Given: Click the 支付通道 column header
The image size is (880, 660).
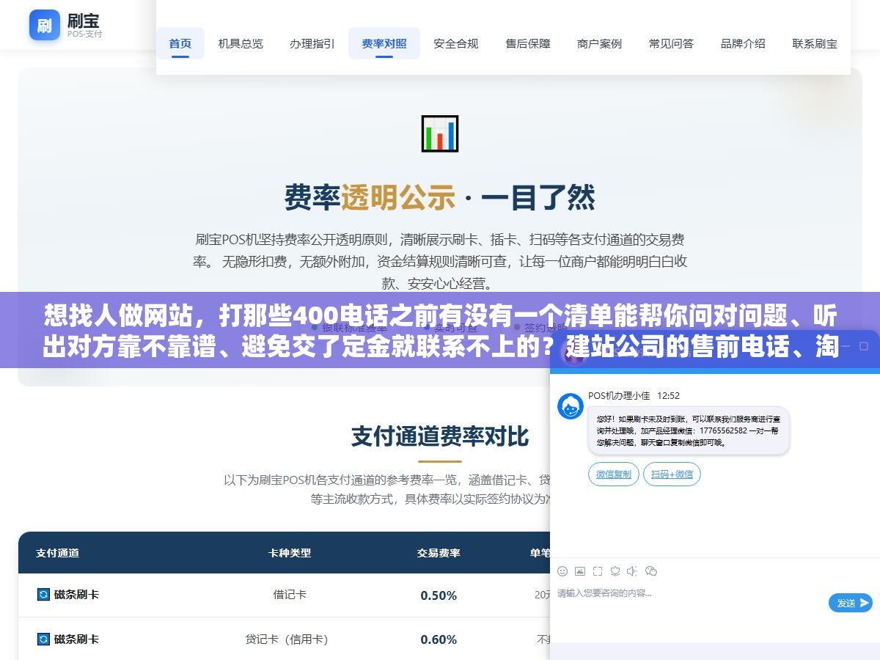Looking at the screenshot, I should tap(58, 553).
